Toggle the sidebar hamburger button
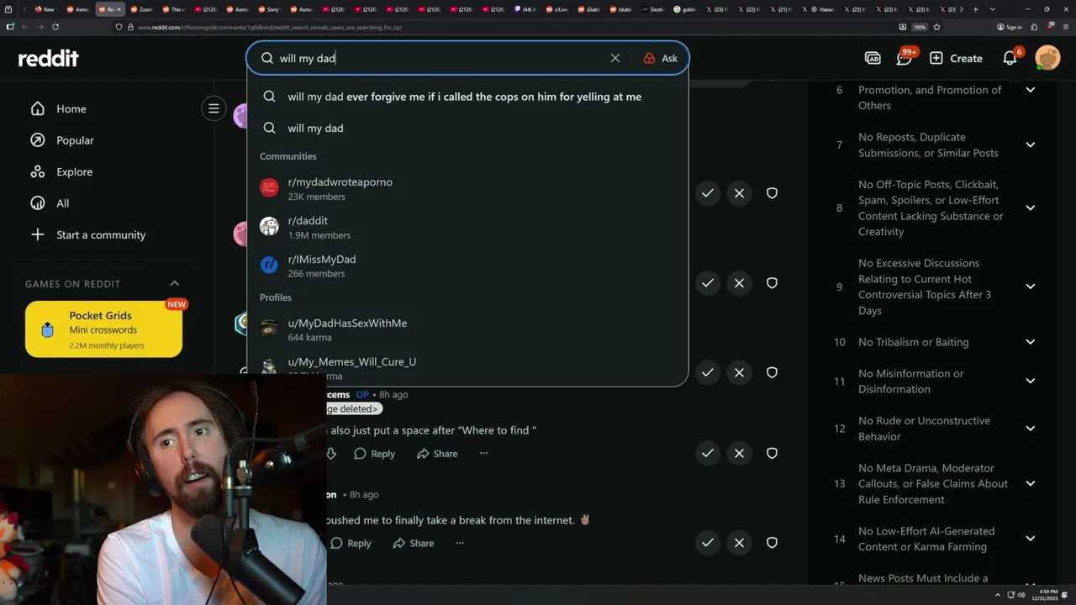 click(214, 108)
